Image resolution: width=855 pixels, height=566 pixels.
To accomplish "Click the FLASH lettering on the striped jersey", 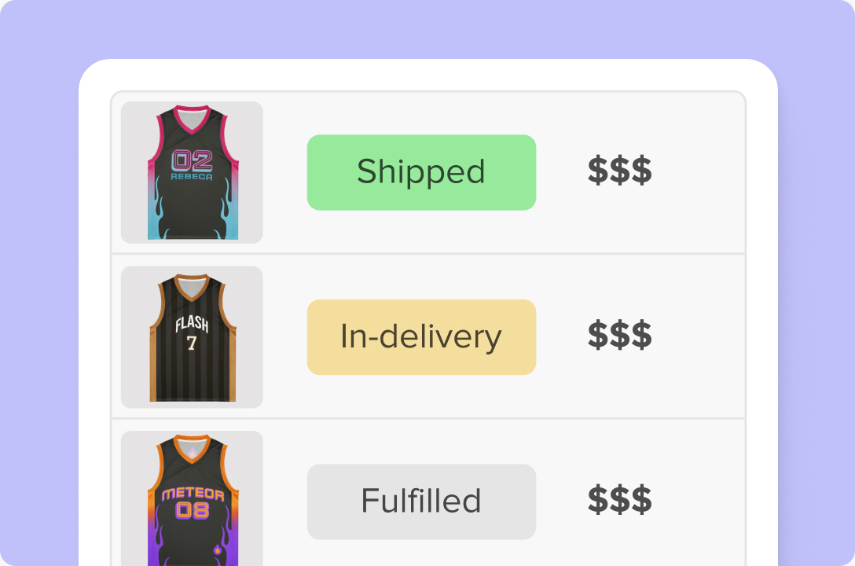I will (x=192, y=325).
